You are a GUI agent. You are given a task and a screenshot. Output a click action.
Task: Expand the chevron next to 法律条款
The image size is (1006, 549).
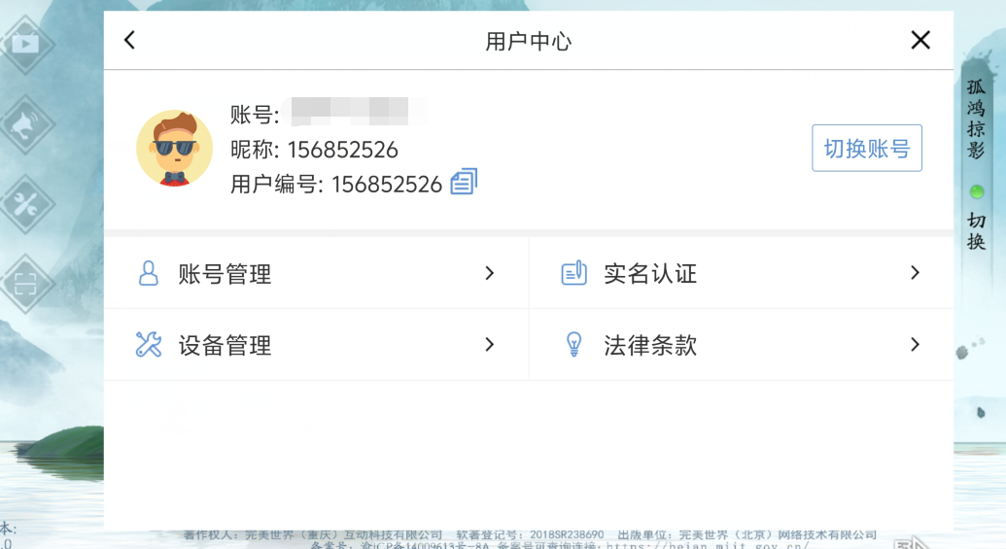point(915,344)
